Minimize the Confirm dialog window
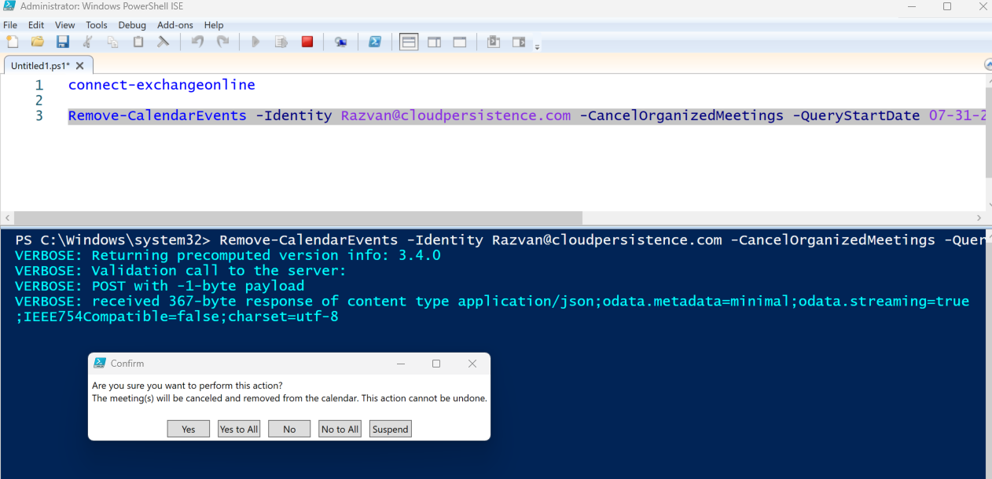Viewport: 992px width, 479px height. pyautogui.click(x=401, y=364)
